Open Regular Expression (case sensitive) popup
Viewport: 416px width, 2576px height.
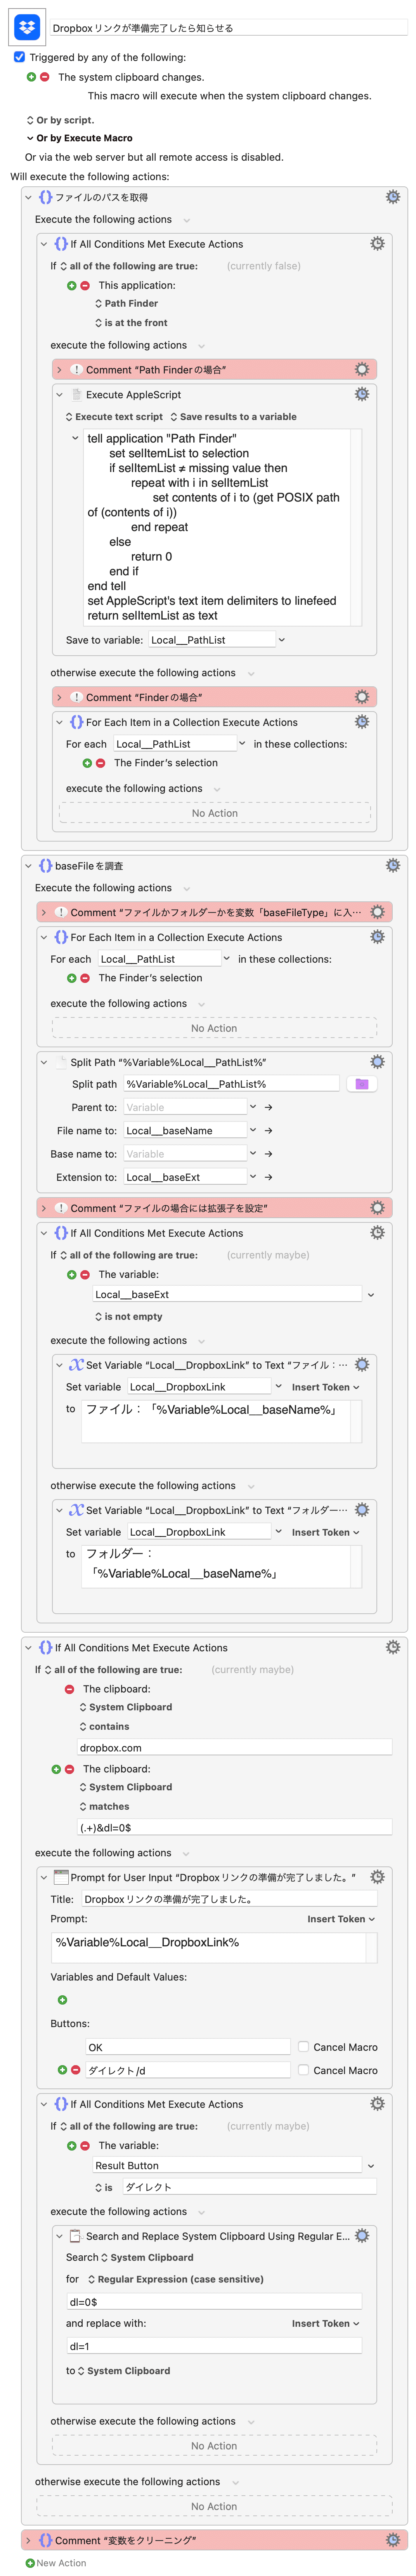click(x=176, y=2279)
